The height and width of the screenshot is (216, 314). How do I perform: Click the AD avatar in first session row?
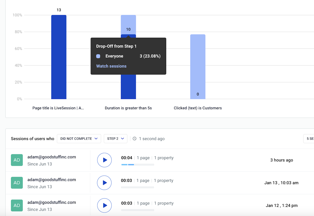(17, 160)
